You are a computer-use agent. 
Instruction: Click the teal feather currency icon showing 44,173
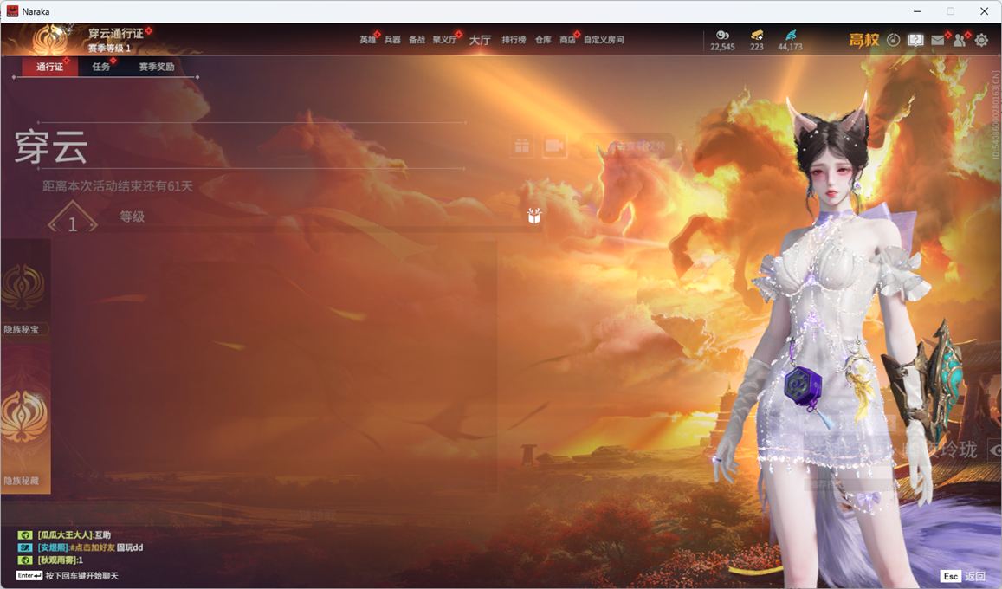pos(791,36)
